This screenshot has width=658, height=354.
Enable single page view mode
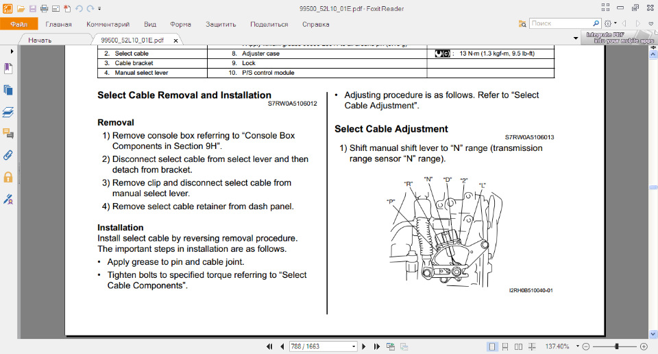pos(492,346)
